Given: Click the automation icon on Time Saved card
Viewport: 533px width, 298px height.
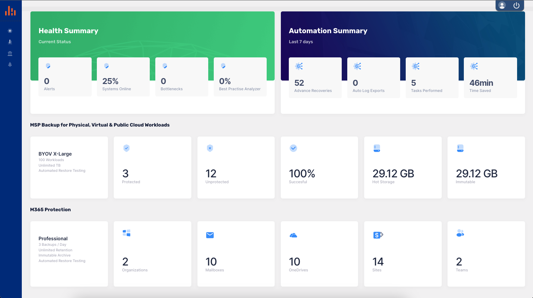Looking at the screenshot, I should click(x=474, y=66).
